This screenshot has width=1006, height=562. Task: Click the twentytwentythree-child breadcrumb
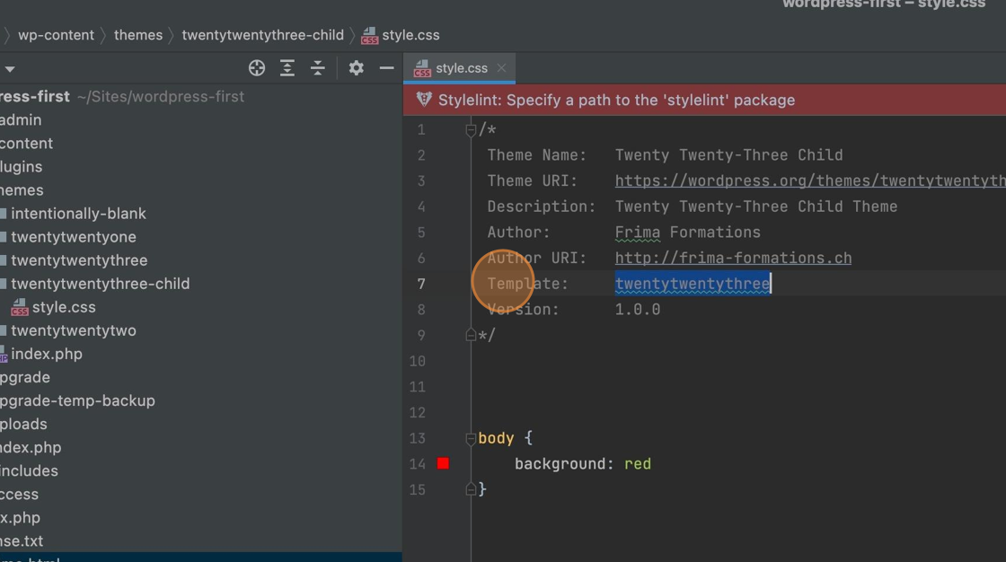pos(262,35)
